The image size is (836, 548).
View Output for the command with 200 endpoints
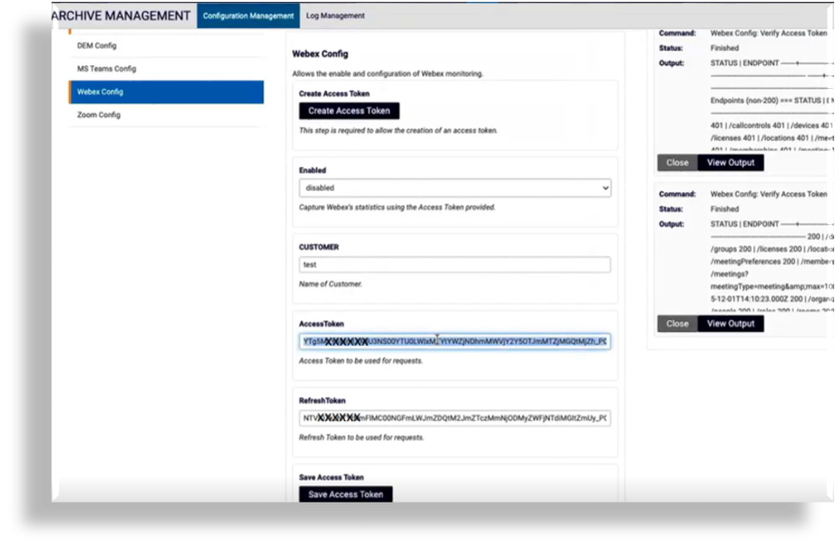[x=731, y=324]
